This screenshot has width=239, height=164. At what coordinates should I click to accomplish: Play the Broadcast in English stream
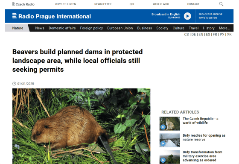[x=187, y=16]
